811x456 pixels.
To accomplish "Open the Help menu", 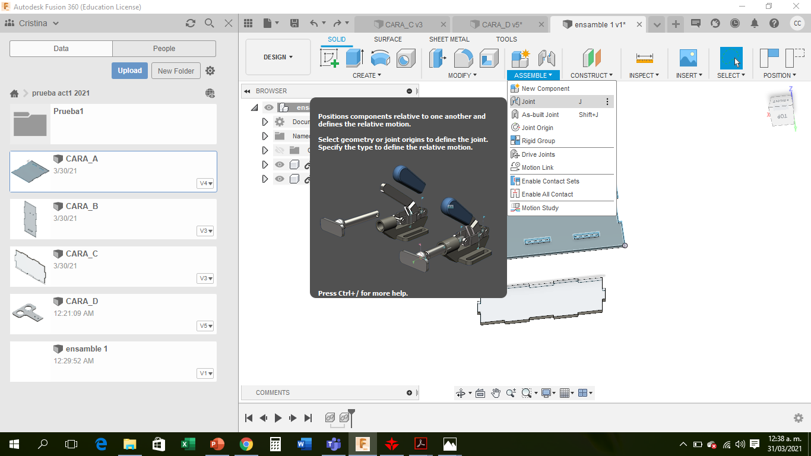I will tap(774, 23).
